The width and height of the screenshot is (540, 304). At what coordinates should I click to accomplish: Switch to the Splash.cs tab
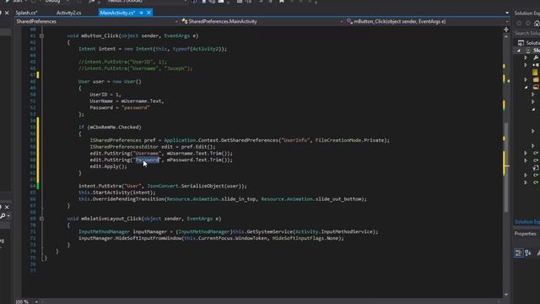coord(26,13)
